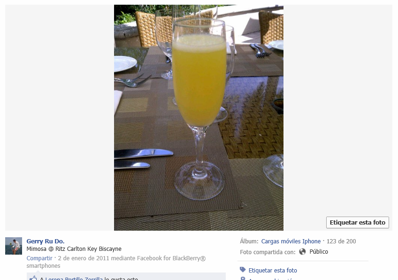Click the mimosa glass photo to advance
Screen dimensions: 398x280
[199, 117]
